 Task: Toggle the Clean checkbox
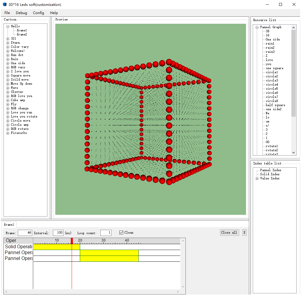[121, 232]
